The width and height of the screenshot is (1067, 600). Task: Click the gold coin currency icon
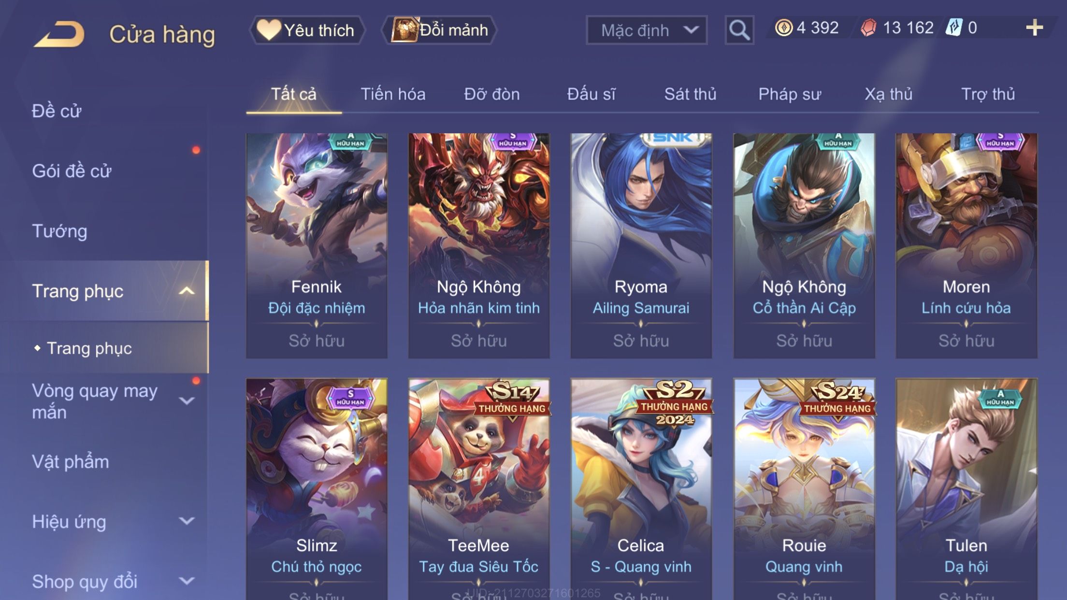pyautogui.click(x=783, y=28)
